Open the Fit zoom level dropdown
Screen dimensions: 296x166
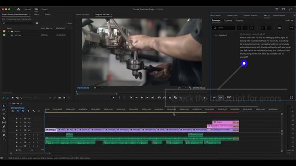[98, 88]
